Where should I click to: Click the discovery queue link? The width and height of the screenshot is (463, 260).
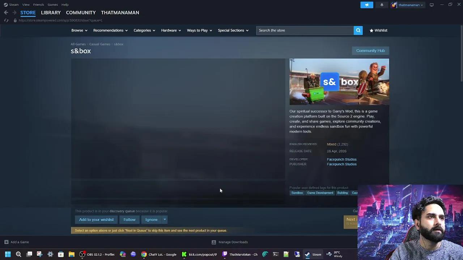coord(122,211)
